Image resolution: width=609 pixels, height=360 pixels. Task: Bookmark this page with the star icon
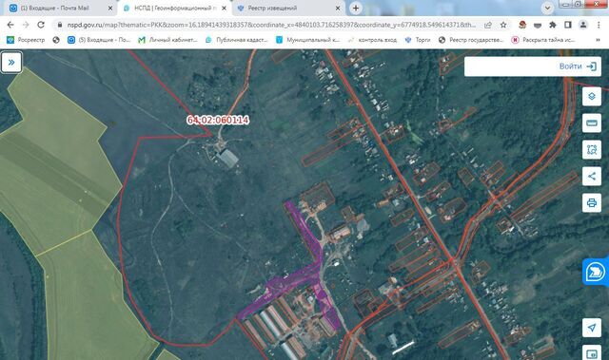503,25
